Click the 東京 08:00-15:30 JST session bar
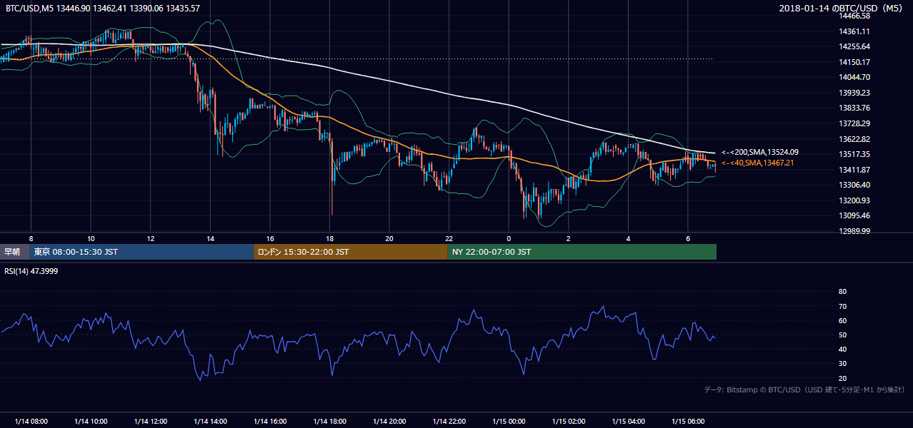 pos(141,252)
